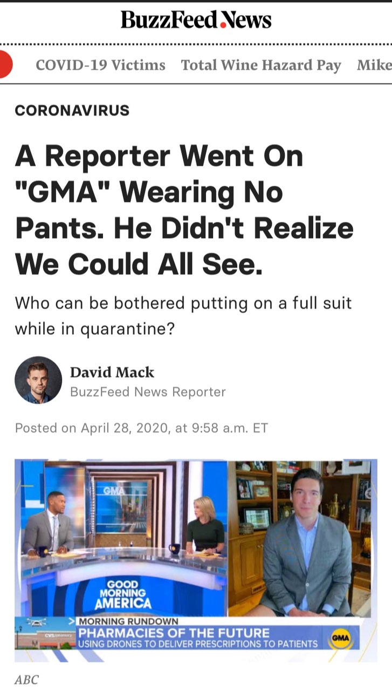Image resolution: width=392 pixels, height=691 pixels.
Task: Open David Mack's author profile photo
Action: [38, 380]
